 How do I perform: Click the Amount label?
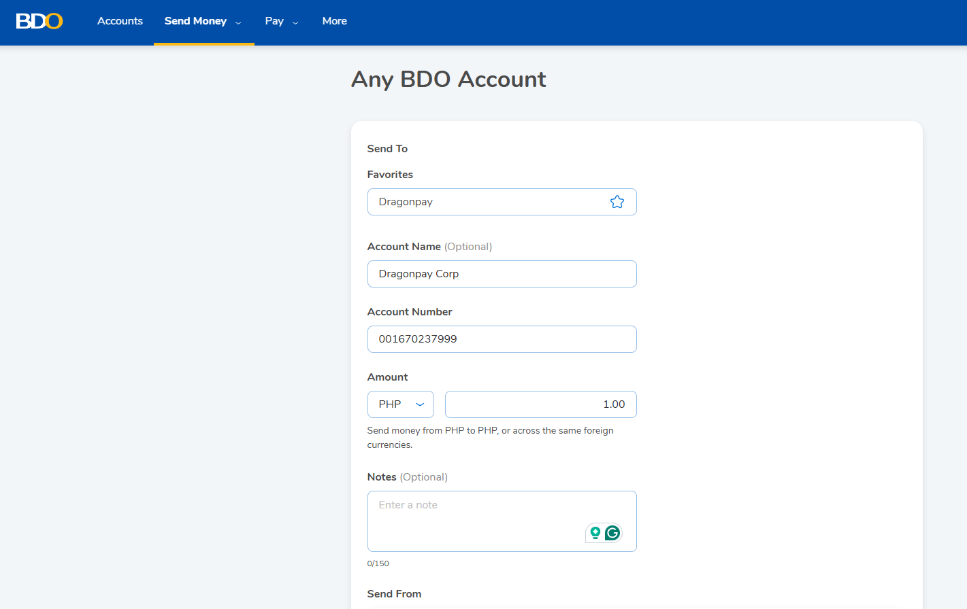coord(387,377)
